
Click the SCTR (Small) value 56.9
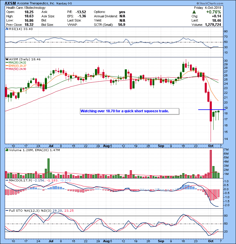pos(122,25)
